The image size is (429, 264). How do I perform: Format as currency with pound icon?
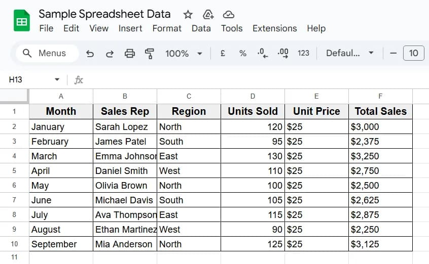(223, 53)
